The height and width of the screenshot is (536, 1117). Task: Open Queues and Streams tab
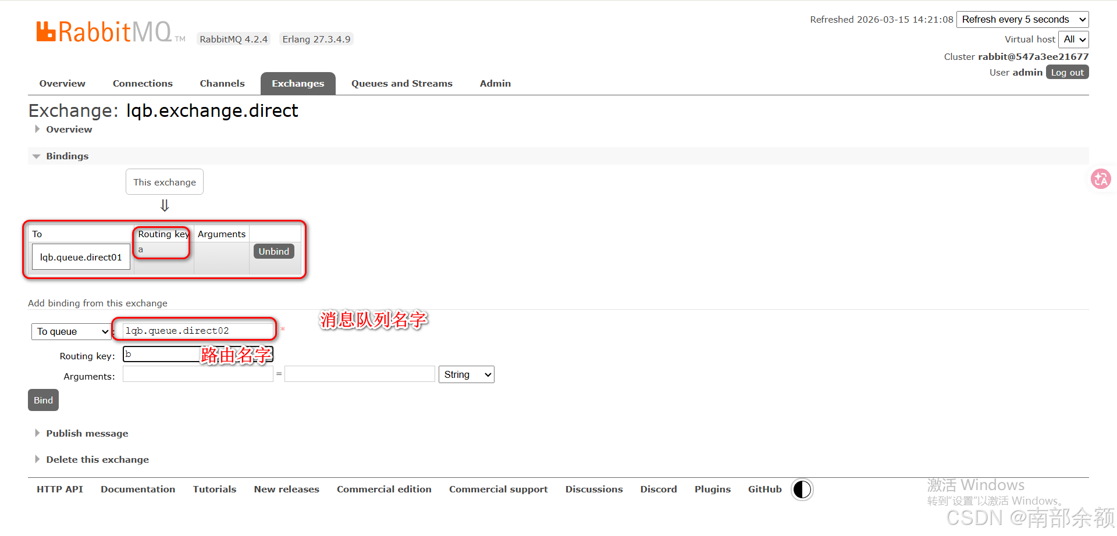(x=402, y=84)
